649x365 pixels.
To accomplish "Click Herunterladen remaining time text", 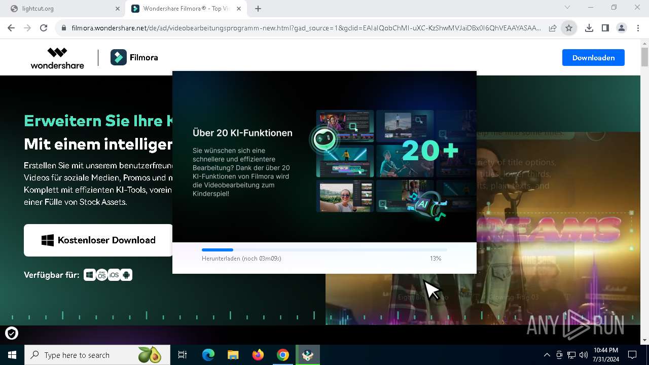I will [241, 259].
